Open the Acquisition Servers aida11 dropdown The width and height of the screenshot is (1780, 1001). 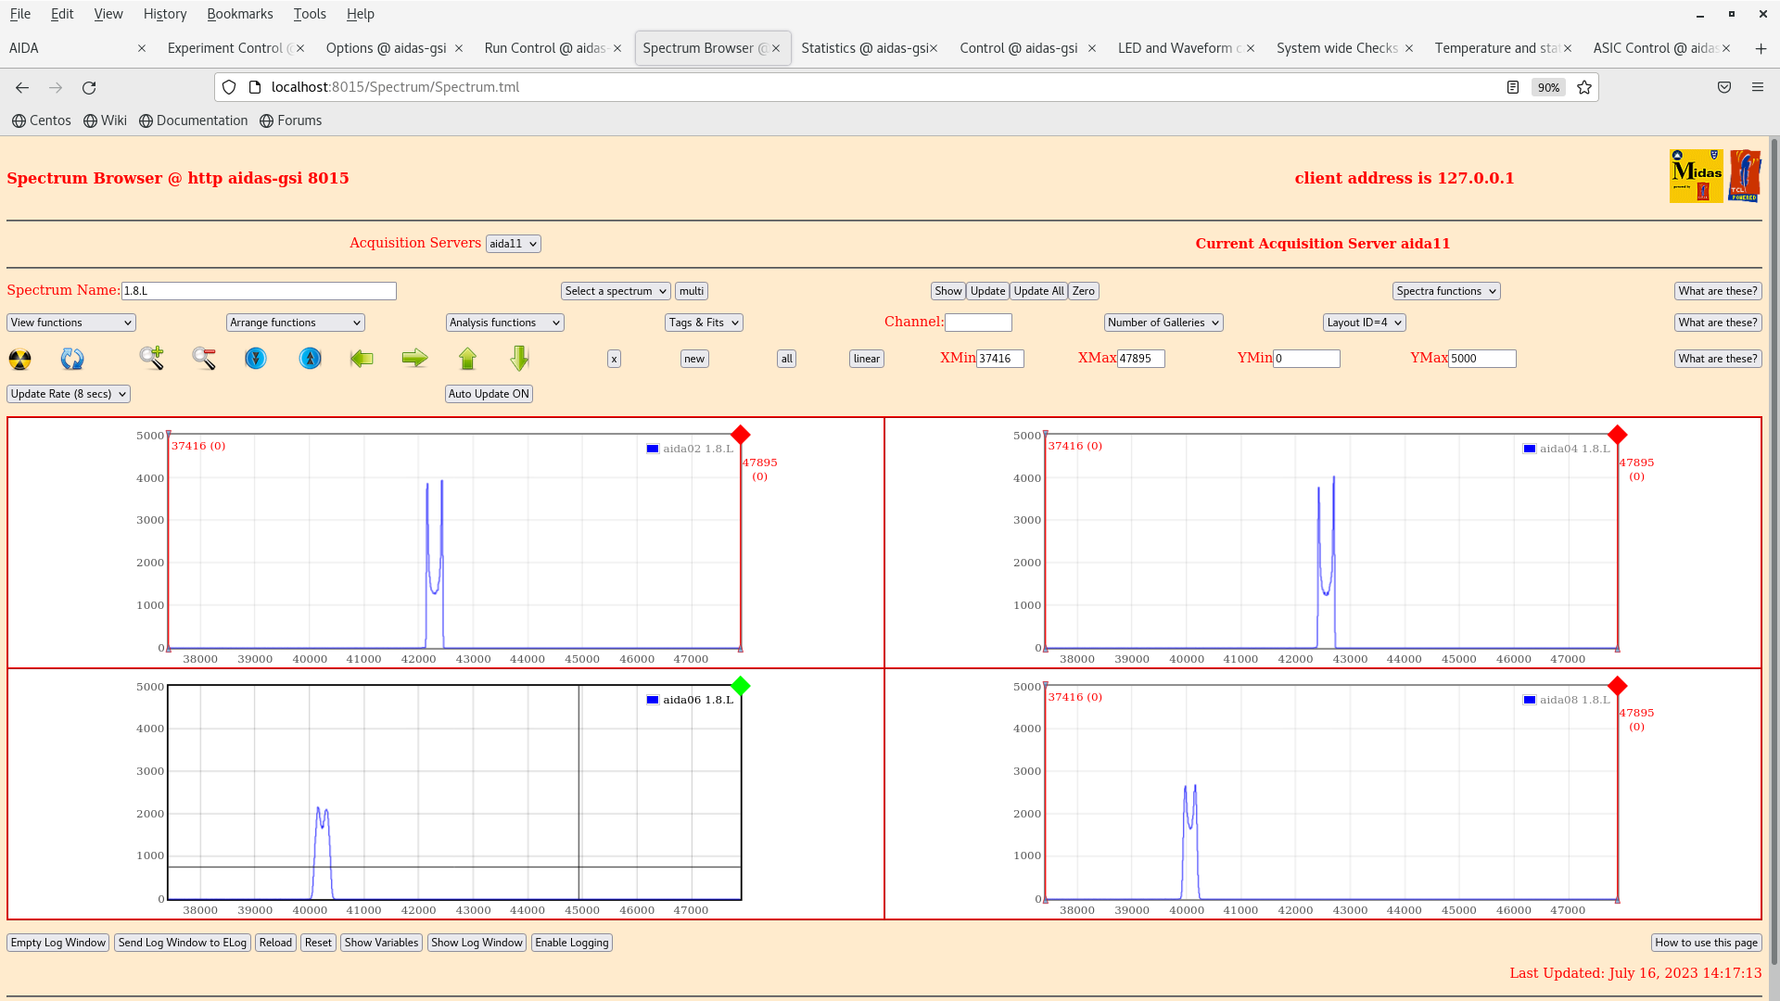point(513,244)
